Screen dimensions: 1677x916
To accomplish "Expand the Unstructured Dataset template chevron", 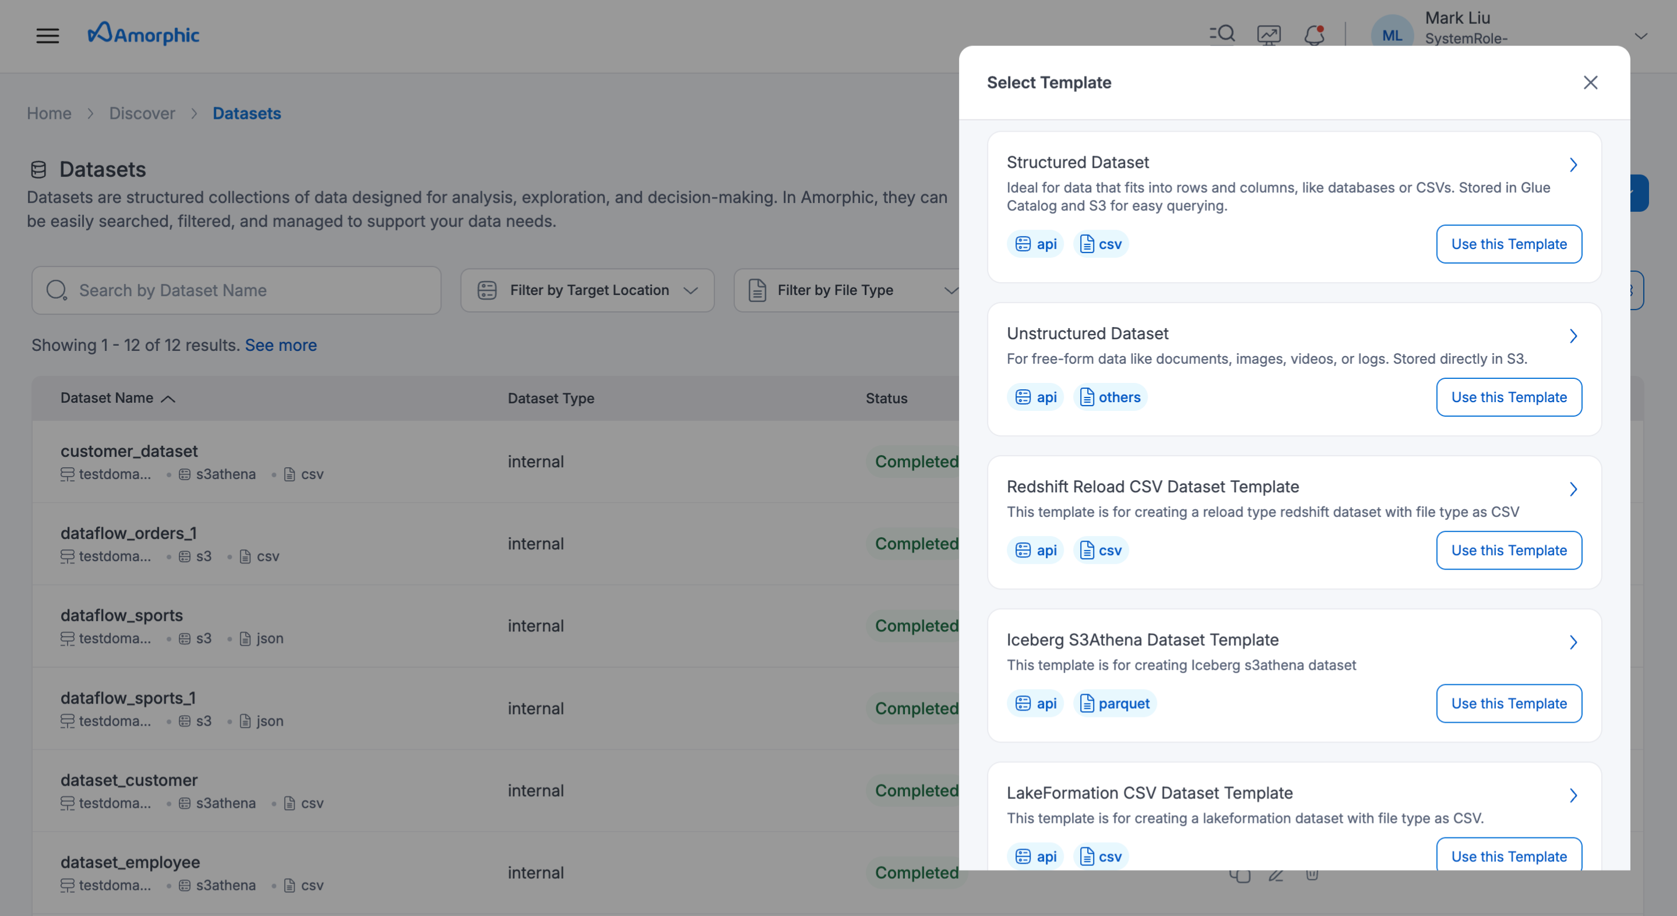I will [x=1573, y=336].
